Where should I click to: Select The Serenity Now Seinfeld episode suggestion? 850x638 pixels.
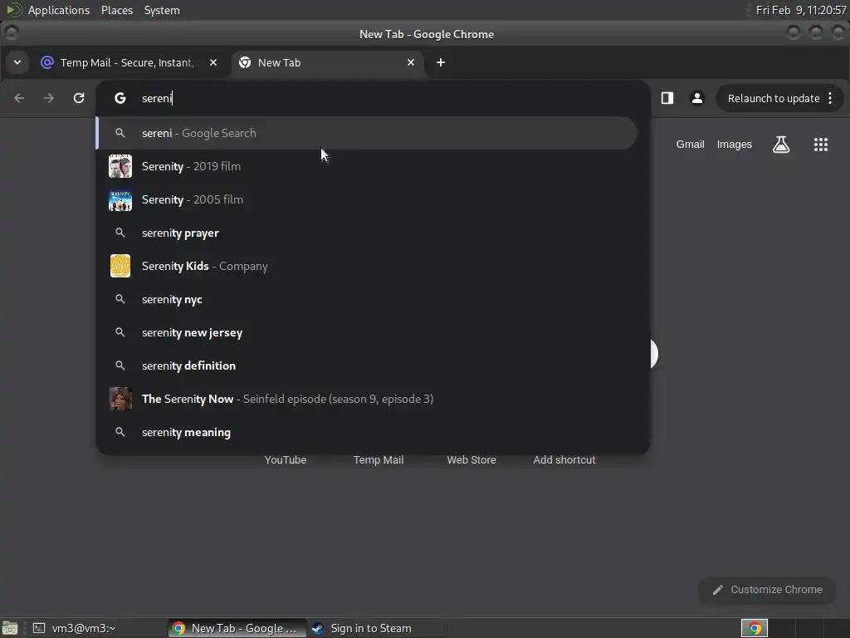pyautogui.click(x=366, y=399)
